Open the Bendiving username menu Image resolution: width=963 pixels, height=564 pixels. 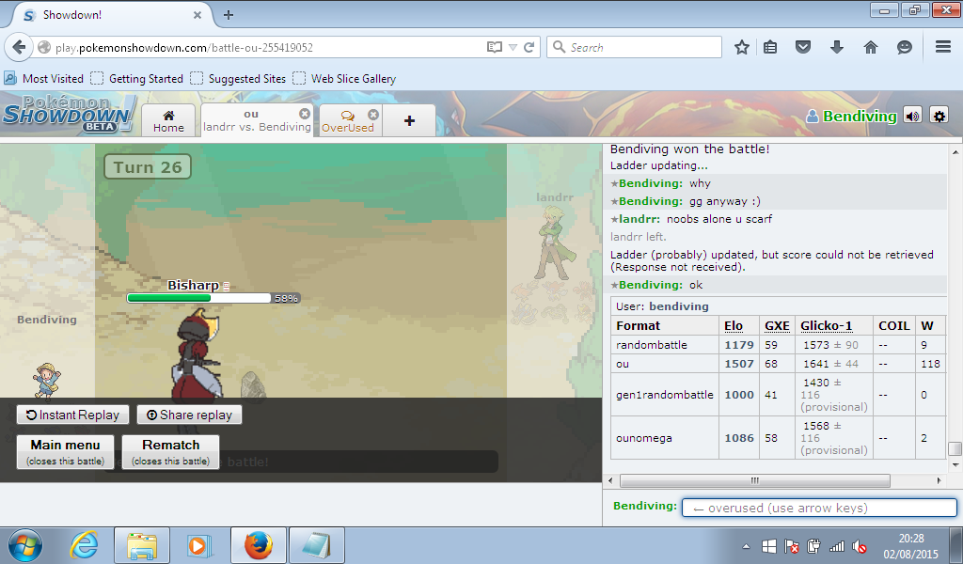(851, 116)
